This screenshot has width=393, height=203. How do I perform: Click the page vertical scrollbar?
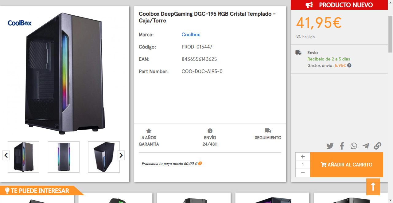pos(390,101)
